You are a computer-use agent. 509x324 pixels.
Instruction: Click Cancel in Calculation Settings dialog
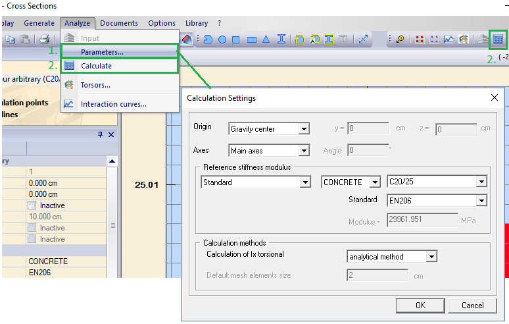pyautogui.click(x=472, y=305)
